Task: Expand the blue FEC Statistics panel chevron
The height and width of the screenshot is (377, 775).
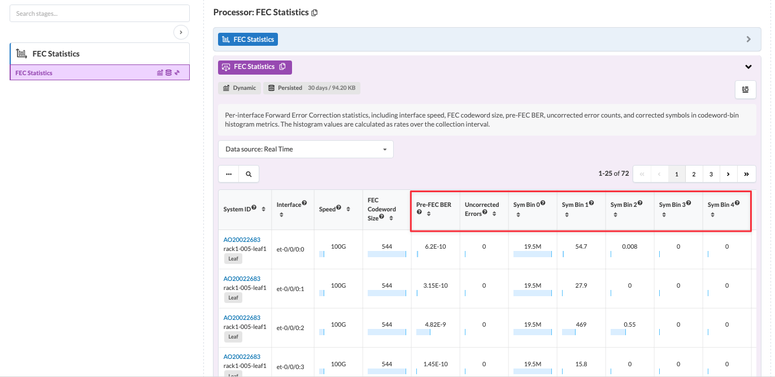Action: (x=748, y=40)
